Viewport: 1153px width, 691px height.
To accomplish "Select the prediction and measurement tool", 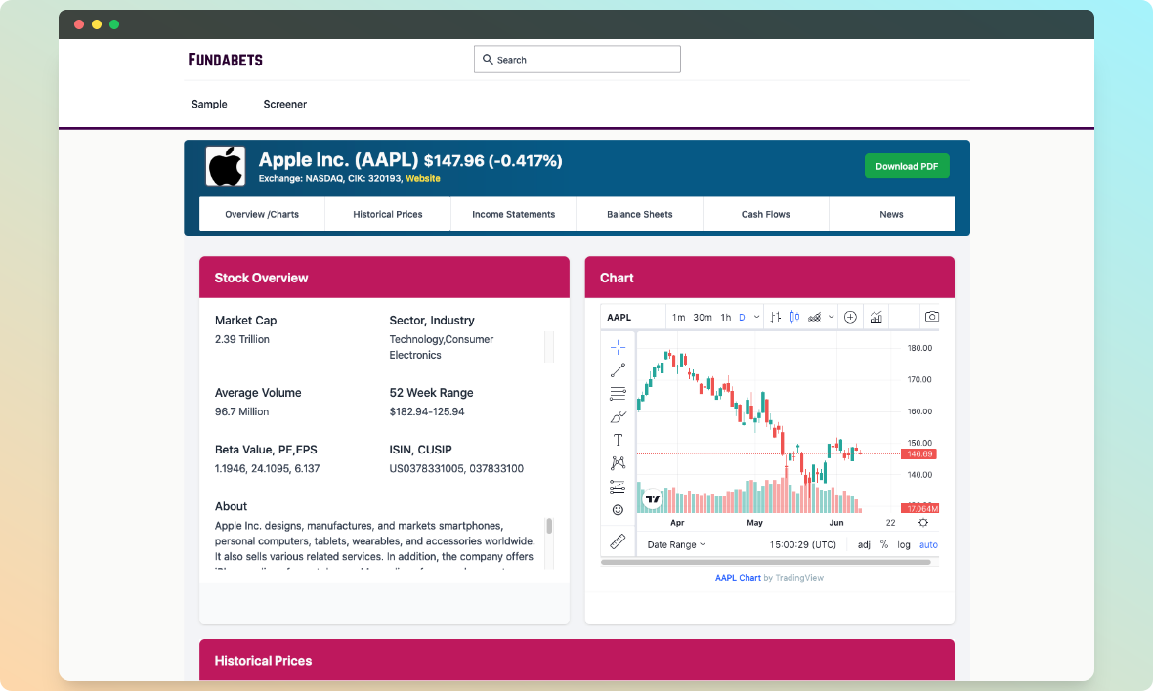I will (x=618, y=487).
